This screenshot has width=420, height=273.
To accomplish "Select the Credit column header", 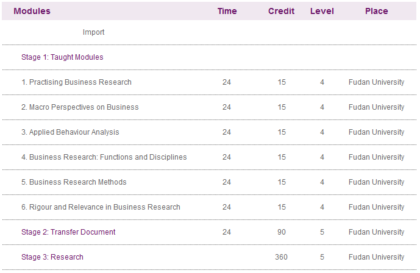I will (281, 11).
